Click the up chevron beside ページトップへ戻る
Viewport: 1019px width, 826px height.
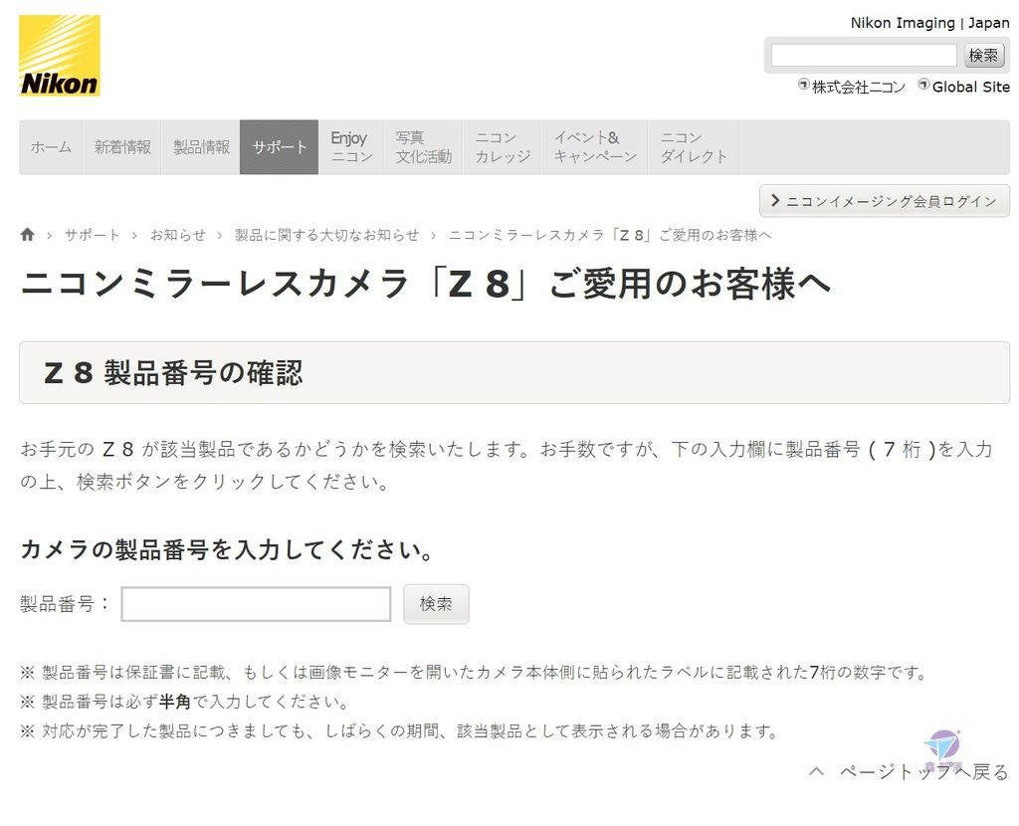tap(816, 771)
